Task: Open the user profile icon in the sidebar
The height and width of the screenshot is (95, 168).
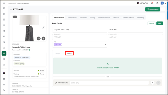Action: [4, 25]
